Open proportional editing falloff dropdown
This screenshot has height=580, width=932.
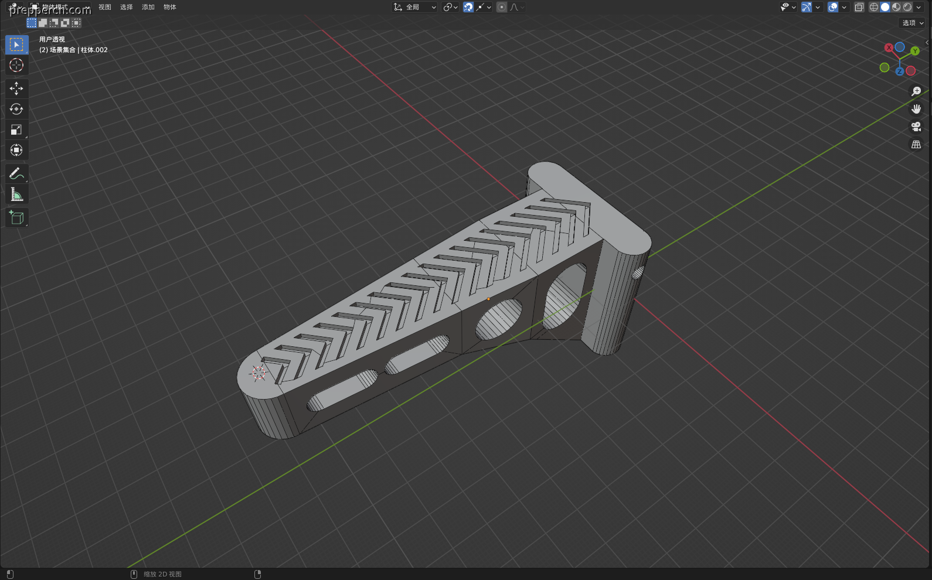[x=518, y=7]
